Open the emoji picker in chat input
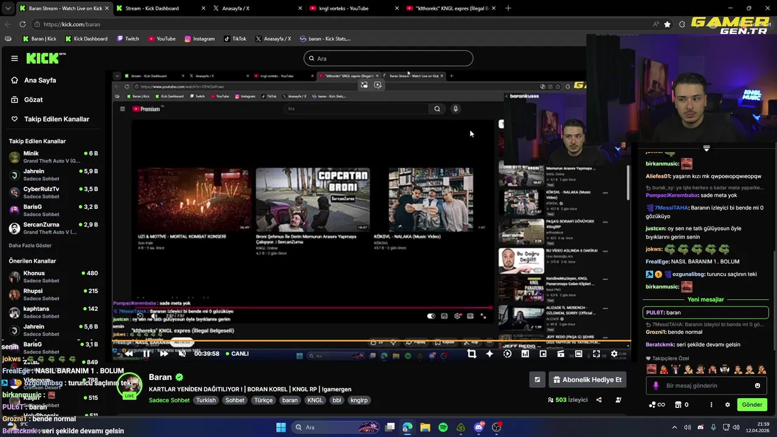This screenshot has width=777, height=437. tap(758, 385)
